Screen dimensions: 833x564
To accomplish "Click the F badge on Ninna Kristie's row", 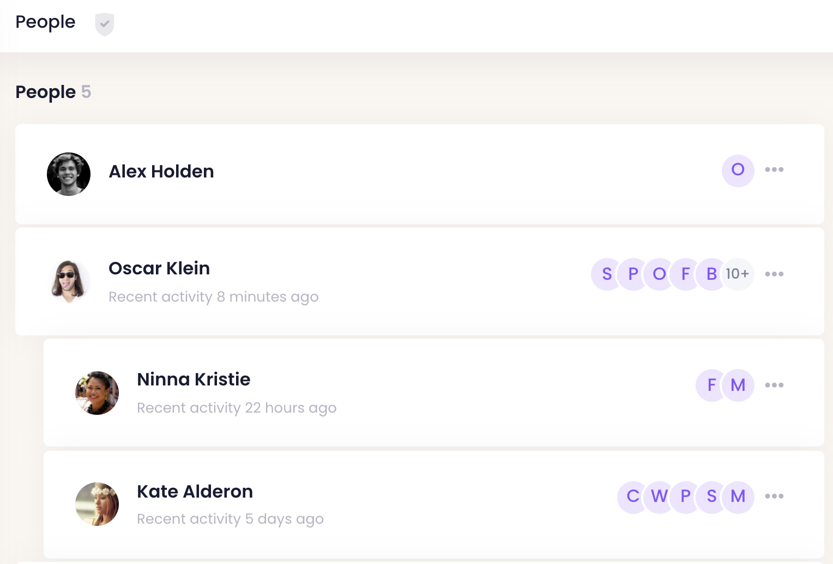I will tap(711, 385).
